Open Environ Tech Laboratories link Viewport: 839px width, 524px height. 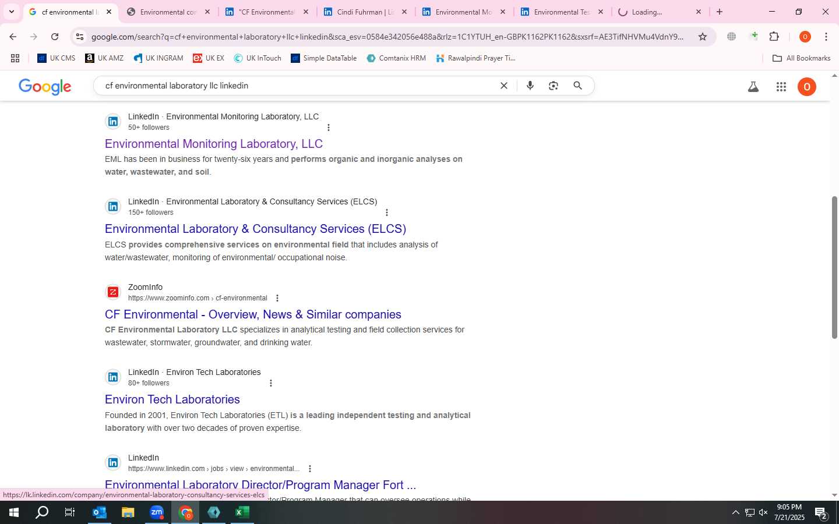coord(172,399)
